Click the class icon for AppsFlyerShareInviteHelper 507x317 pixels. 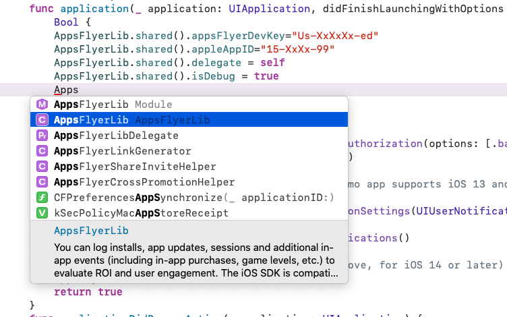coord(42,167)
